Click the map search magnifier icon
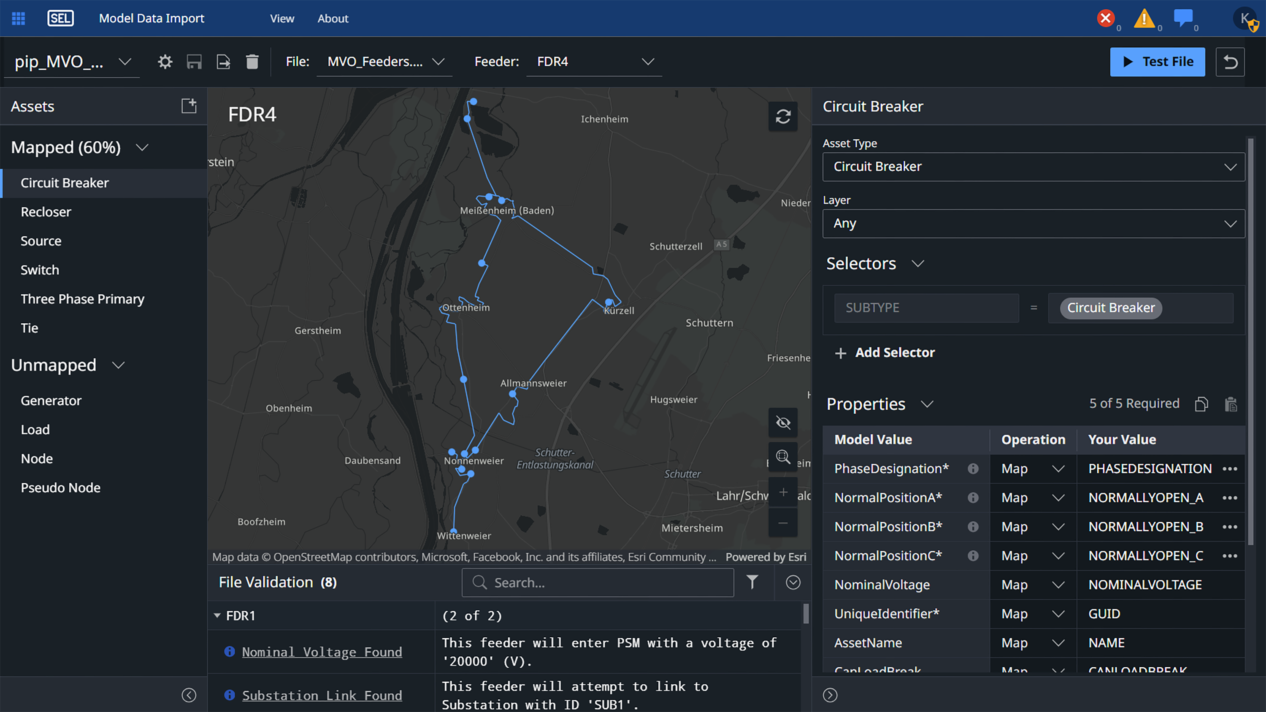Viewport: 1266px width, 712px height. [783, 457]
